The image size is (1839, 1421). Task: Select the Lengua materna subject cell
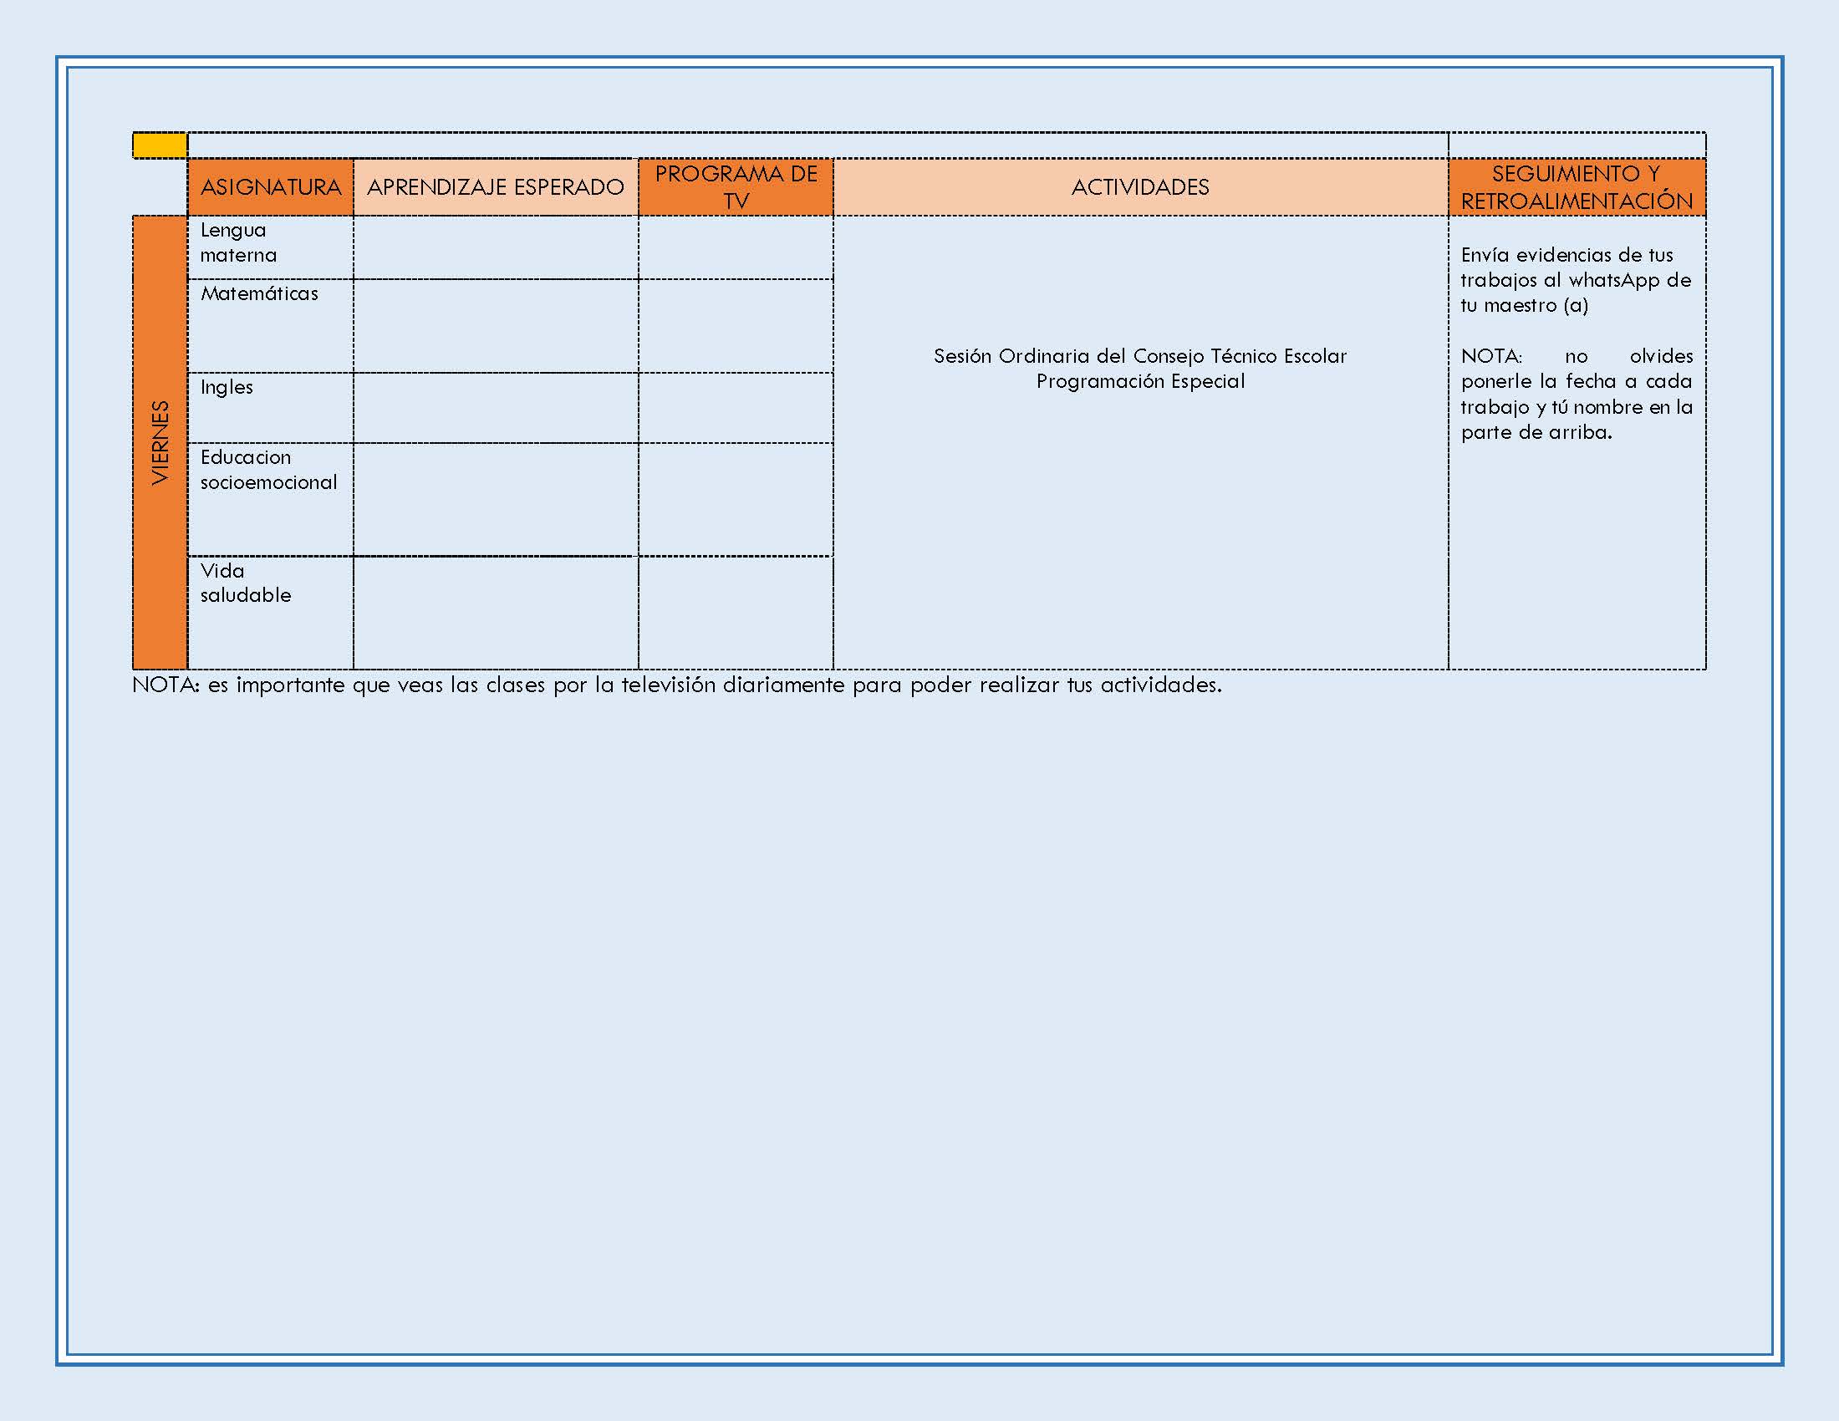coord(270,247)
